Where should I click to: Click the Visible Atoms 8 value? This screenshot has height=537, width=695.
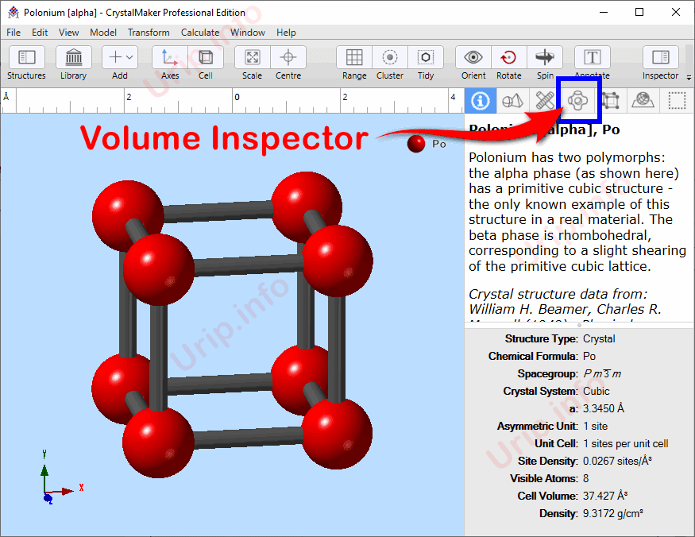[x=586, y=478]
